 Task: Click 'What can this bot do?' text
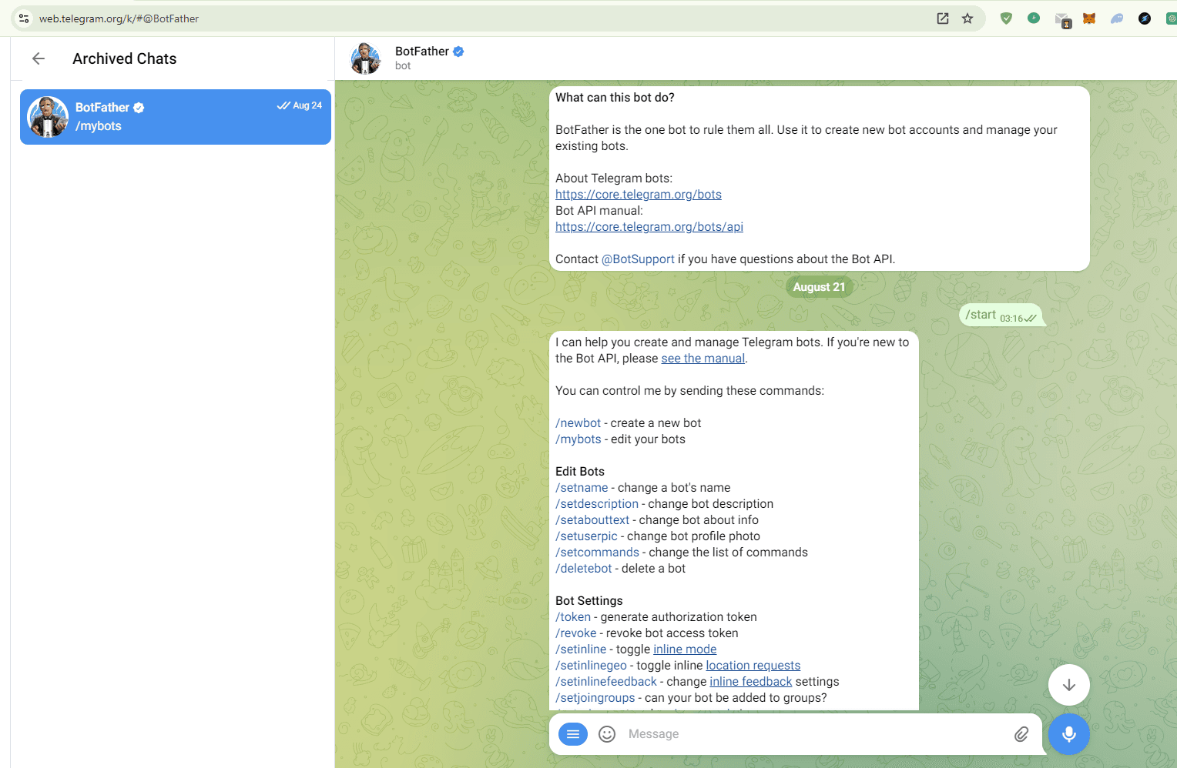(x=615, y=98)
